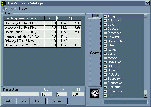
Task: Click the Add button
Action: point(9,101)
